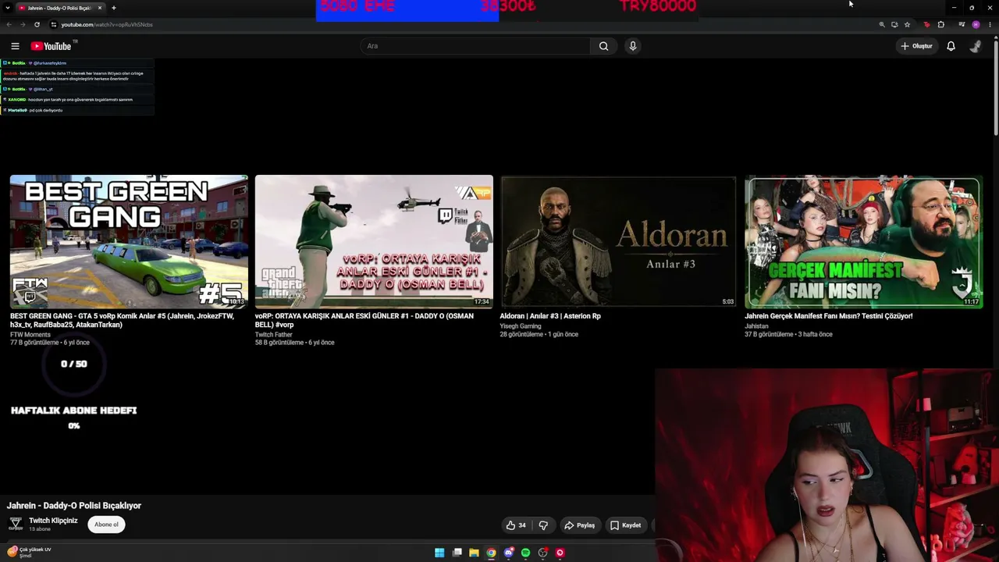
Task: View site information next to the URL
Action: click(53, 24)
